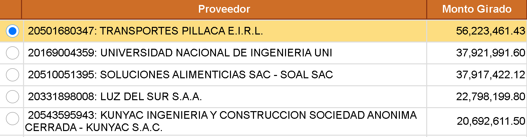Click RUC number 20501680347
The image size is (527, 137).
point(61,31)
